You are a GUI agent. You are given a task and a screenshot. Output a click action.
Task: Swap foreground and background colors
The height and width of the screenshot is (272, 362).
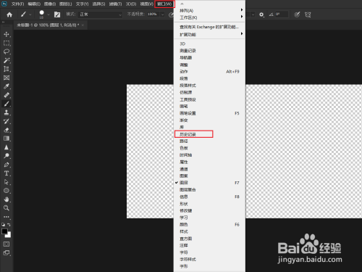click(x=9, y=225)
